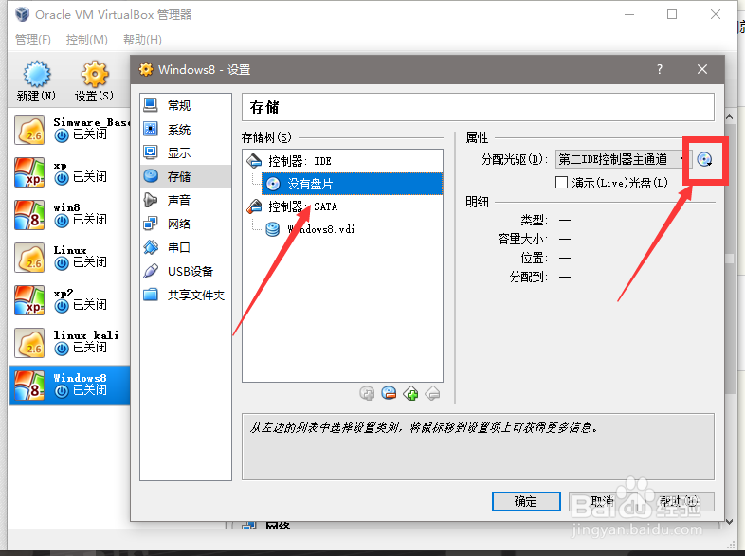Viewport: 745px width, 556px height.
Task: Click the choose optical disk icon
Action: 704,159
